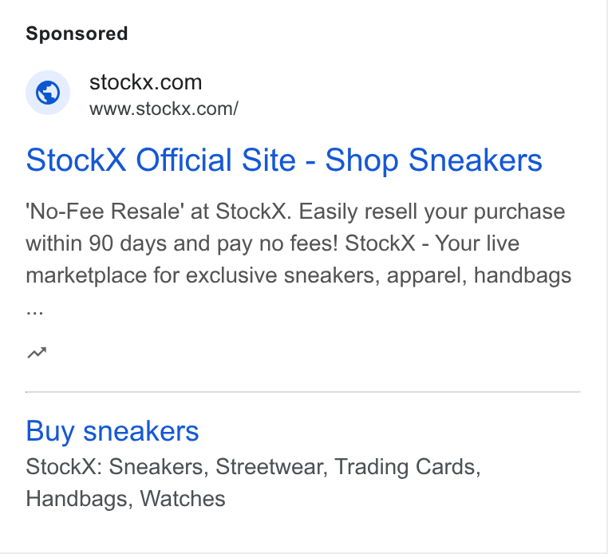Viewport: 608px width, 554px height.
Task: Click 'Shop Sneakers' in the blue headline
Action: (433, 160)
